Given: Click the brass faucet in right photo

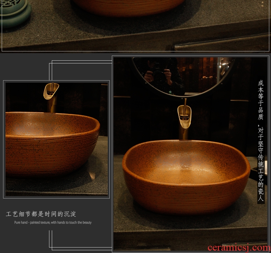Looking at the screenshot, I should pyautogui.click(x=184, y=118).
